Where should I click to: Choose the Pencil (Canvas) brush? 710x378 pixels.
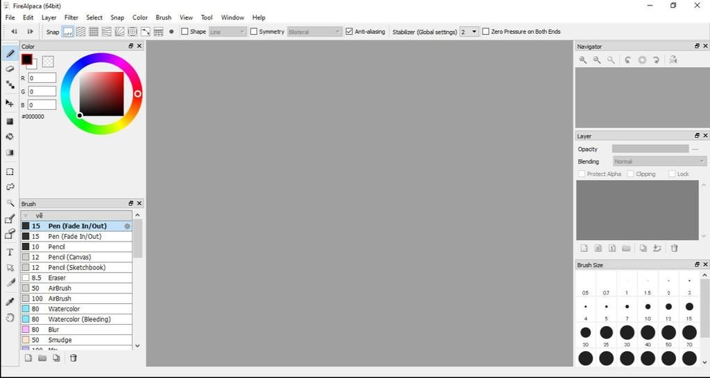coord(76,258)
